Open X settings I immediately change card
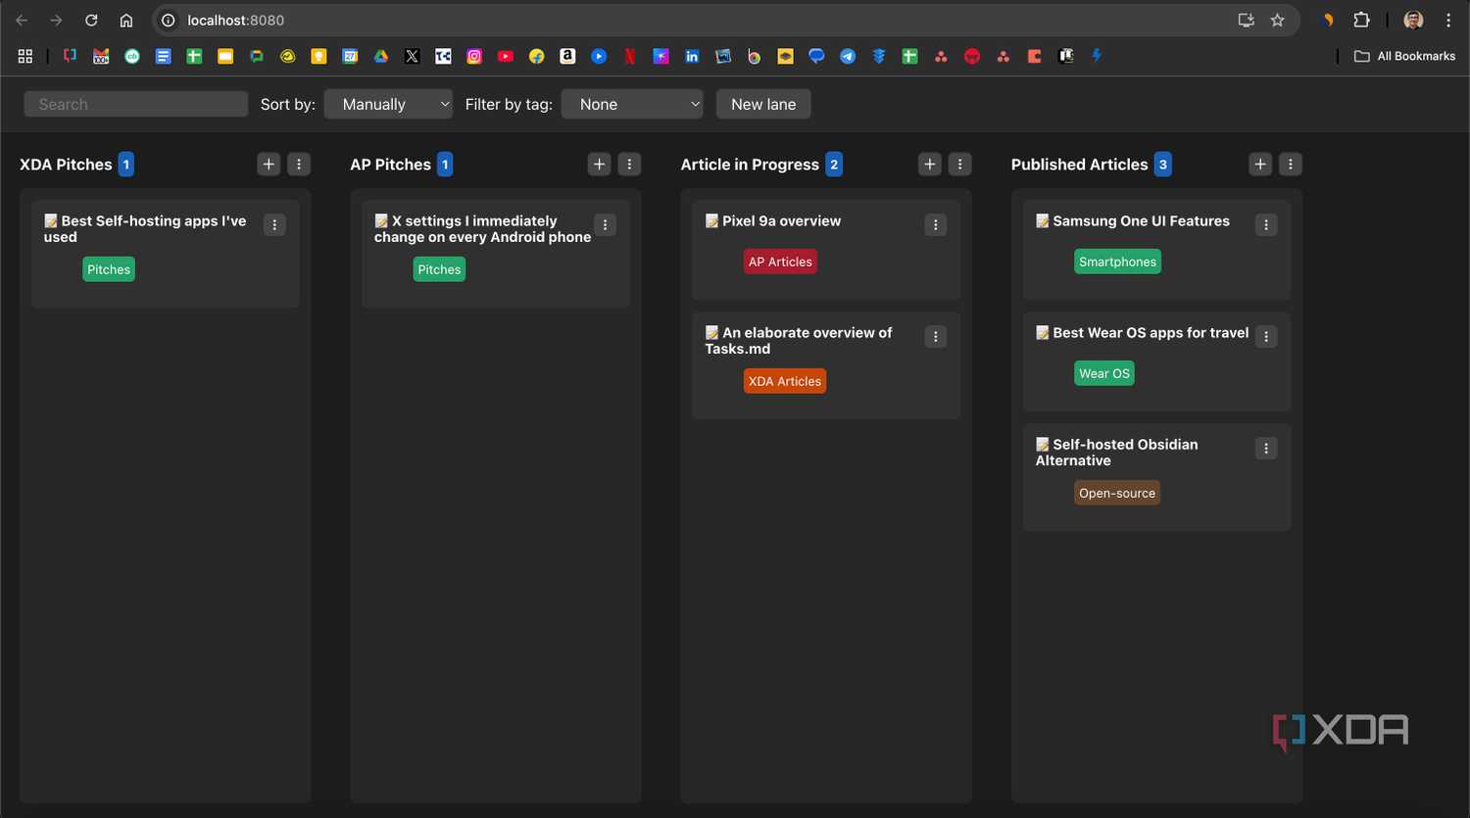This screenshot has height=818, width=1470. (x=496, y=255)
